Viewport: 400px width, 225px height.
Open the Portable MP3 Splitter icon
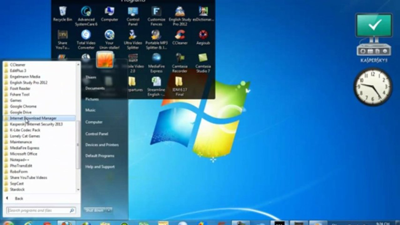coord(156,39)
